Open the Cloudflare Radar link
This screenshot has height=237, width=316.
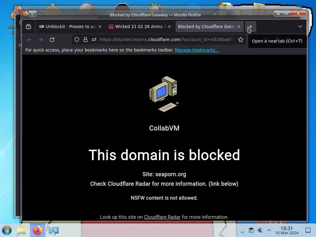[162, 217]
